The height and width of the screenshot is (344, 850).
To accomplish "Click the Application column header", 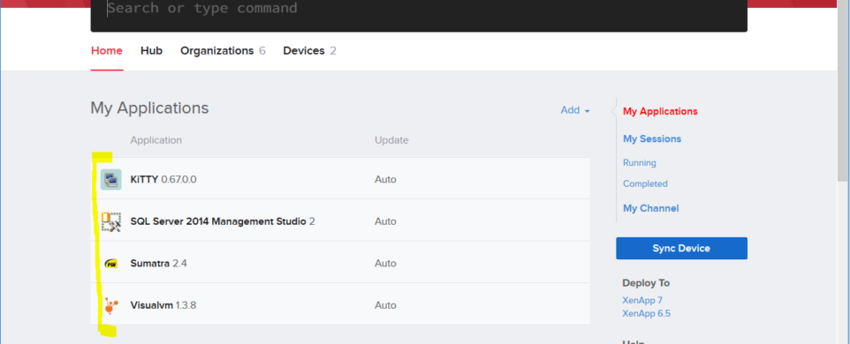I will click(156, 140).
